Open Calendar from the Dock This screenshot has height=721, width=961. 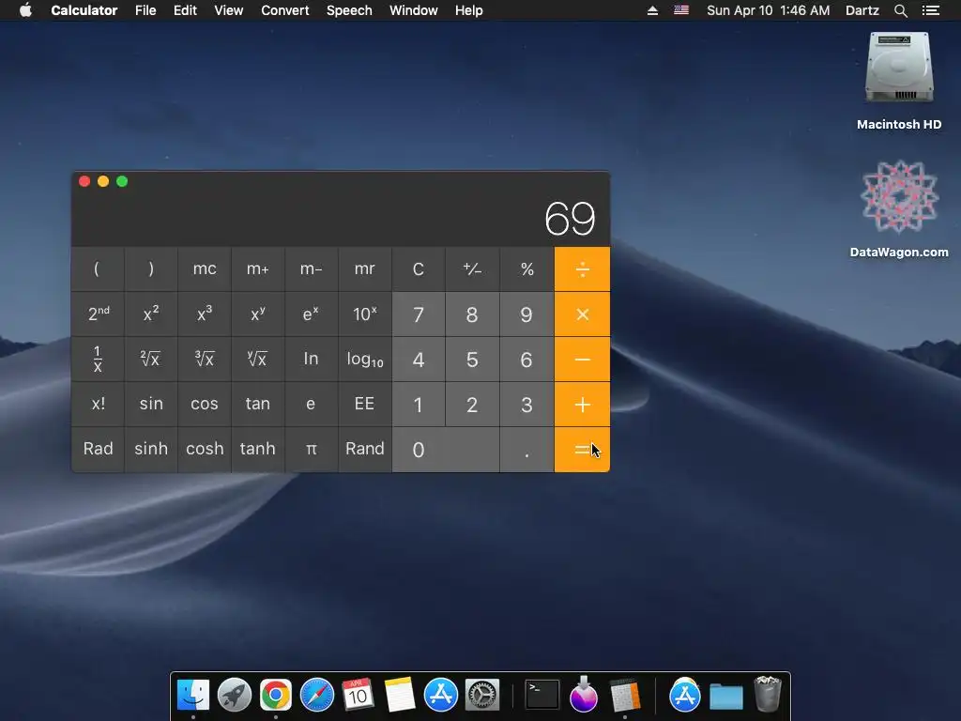pyautogui.click(x=358, y=696)
